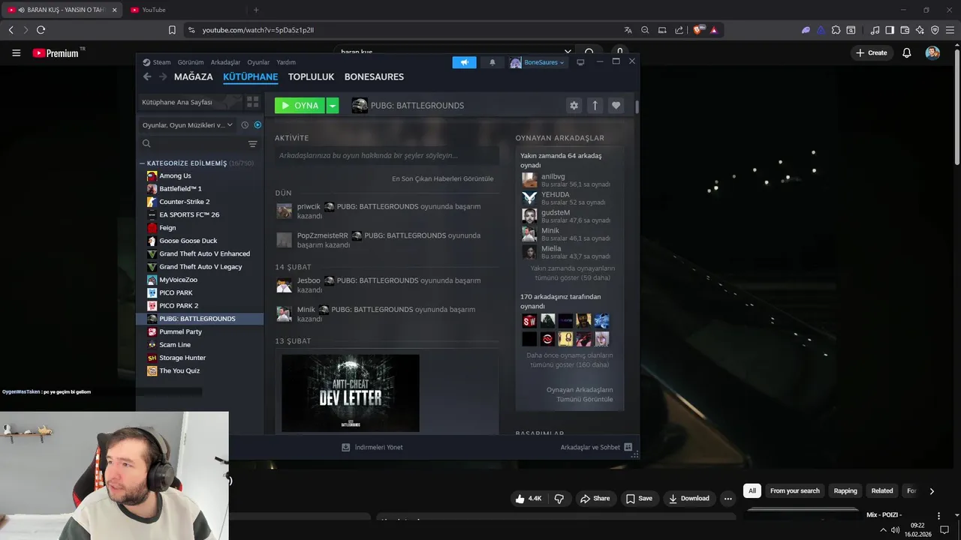Open the Yardım menu
The width and height of the screenshot is (961, 540).
pos(286,62)
